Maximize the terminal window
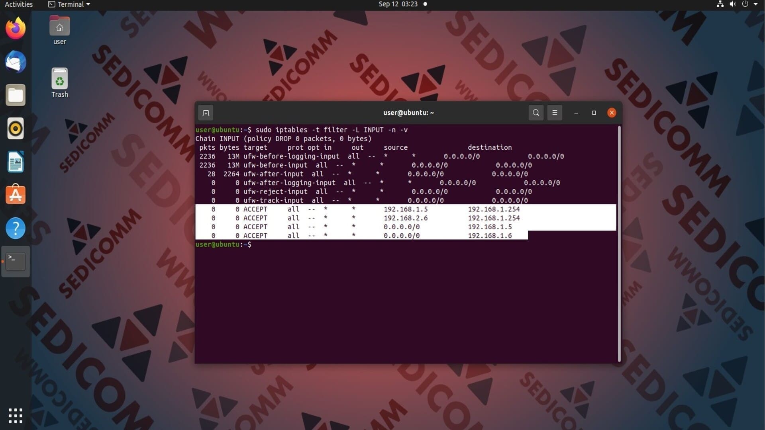This screenshot has height=430, width=765. (x=594, y=113)
